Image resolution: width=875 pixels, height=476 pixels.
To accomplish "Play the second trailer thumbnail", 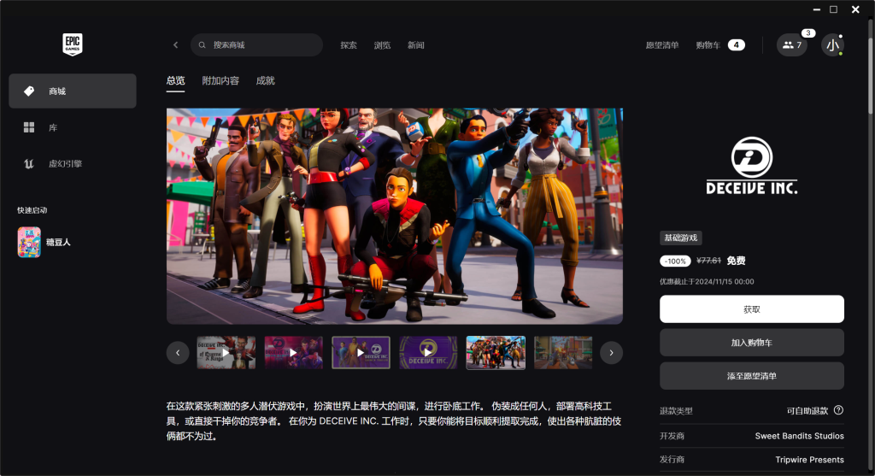I will [294, 353].
